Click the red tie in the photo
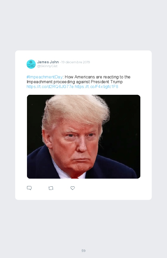 coord(75,178)
